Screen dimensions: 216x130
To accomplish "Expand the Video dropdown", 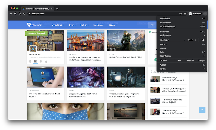I will pos(113,25).
